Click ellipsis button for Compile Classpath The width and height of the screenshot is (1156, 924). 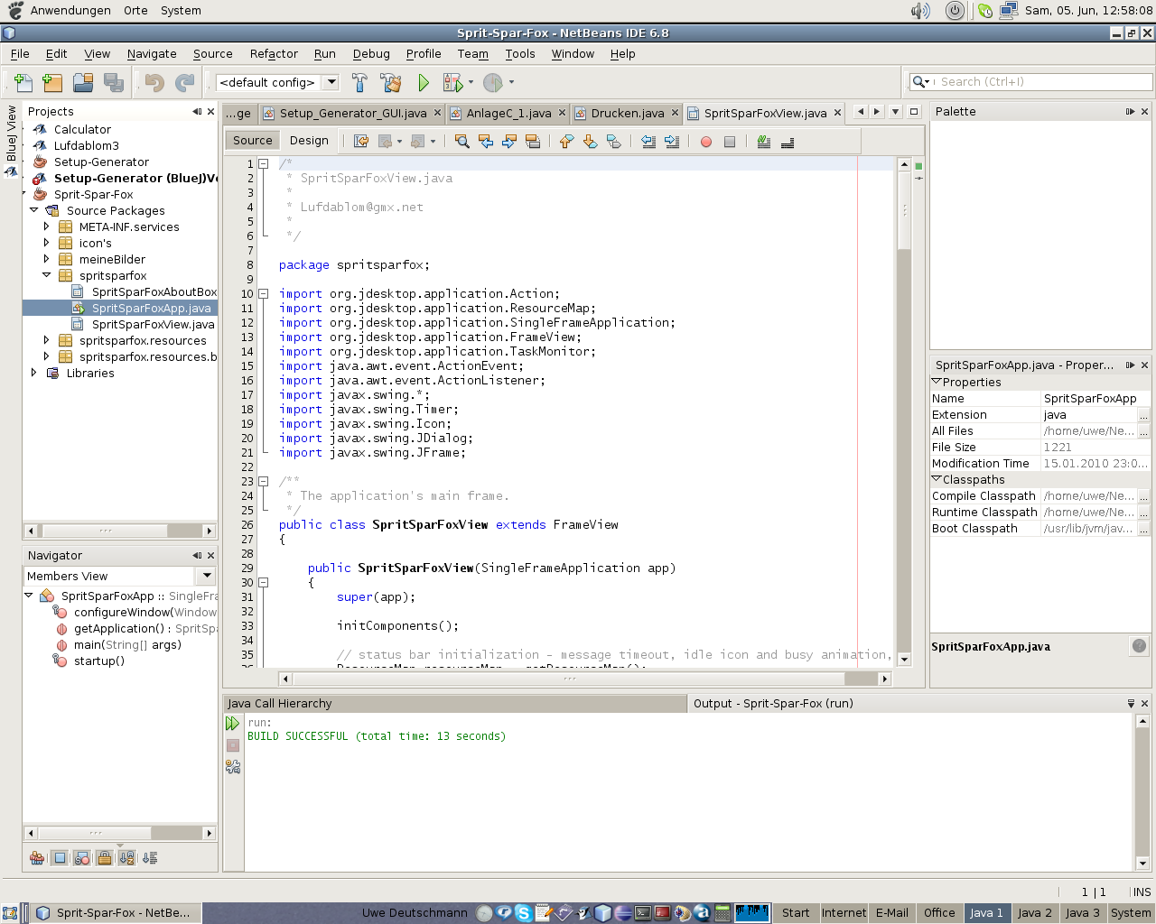(x=1143, y=496)
